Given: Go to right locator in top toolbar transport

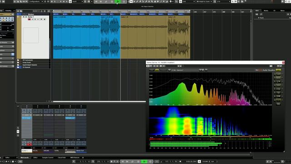Looking at the screenshot, I should [x=101, y=1].
